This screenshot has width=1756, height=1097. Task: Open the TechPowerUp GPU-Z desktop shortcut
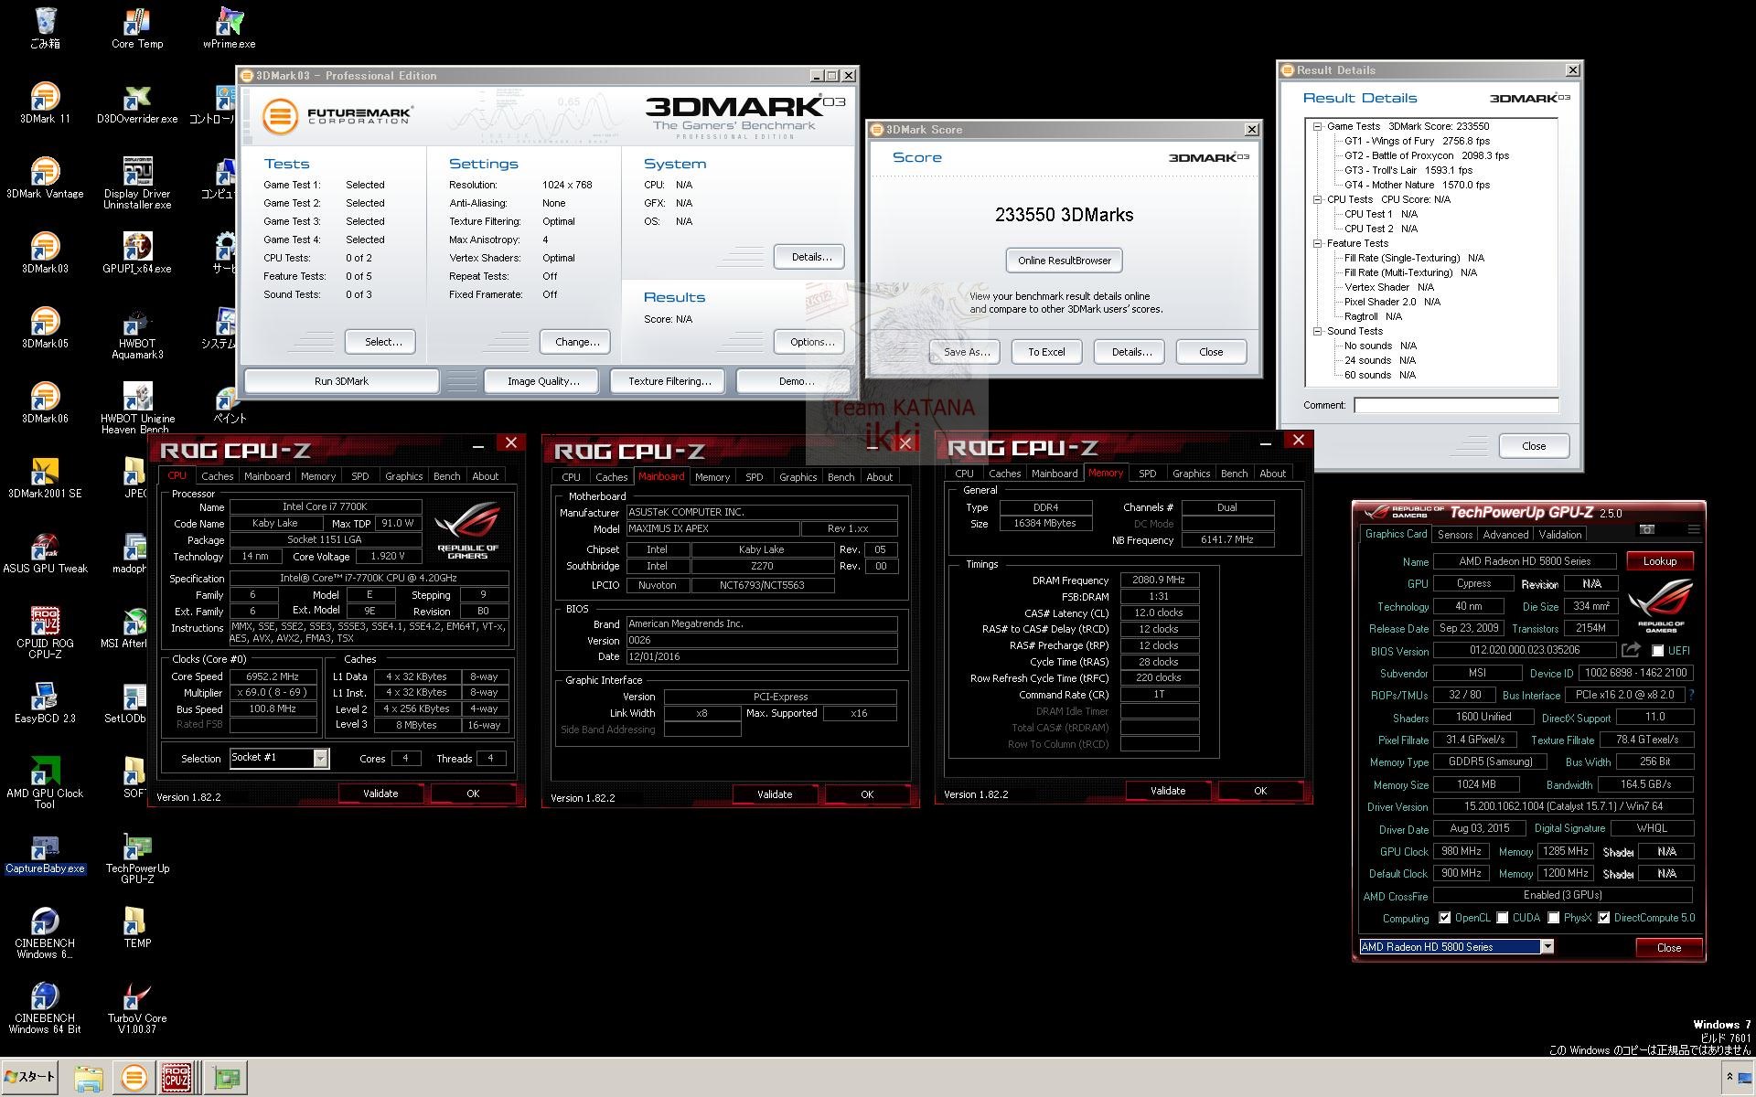137,857
